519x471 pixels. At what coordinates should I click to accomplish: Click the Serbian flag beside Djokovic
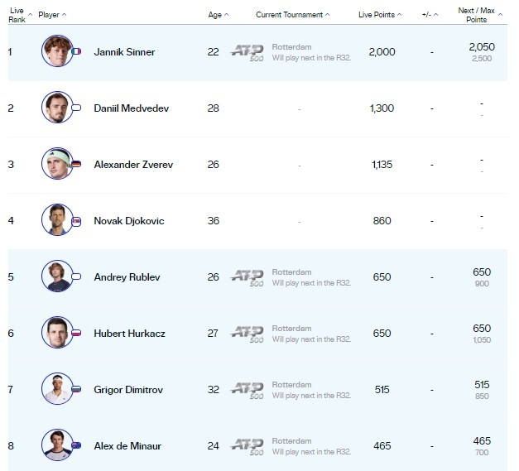[x=77, y=220]
